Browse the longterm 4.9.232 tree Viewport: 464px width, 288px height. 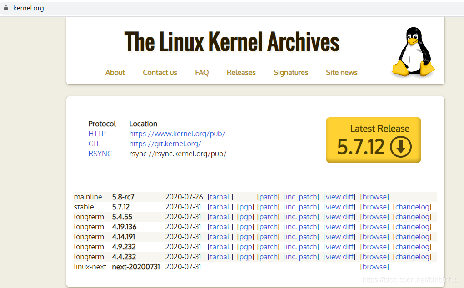[x=374, y=247]
